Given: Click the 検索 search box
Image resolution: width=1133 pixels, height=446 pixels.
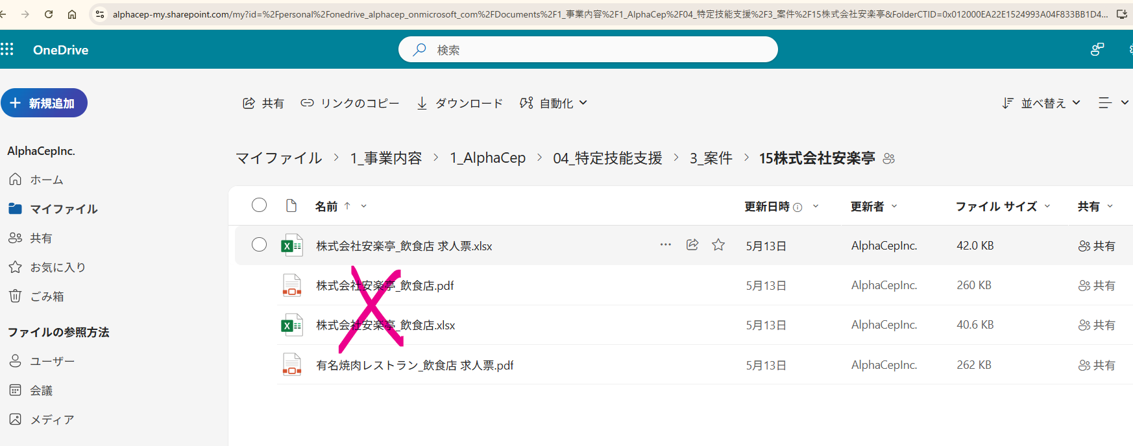Looking at the screenshot, I should 587,49.
